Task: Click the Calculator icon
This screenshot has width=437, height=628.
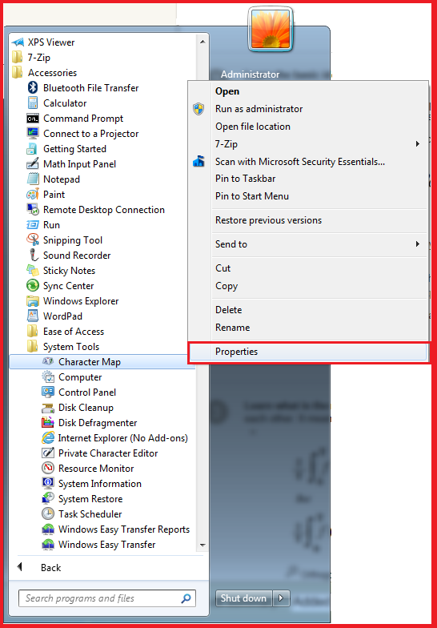Action: (33, 103)
